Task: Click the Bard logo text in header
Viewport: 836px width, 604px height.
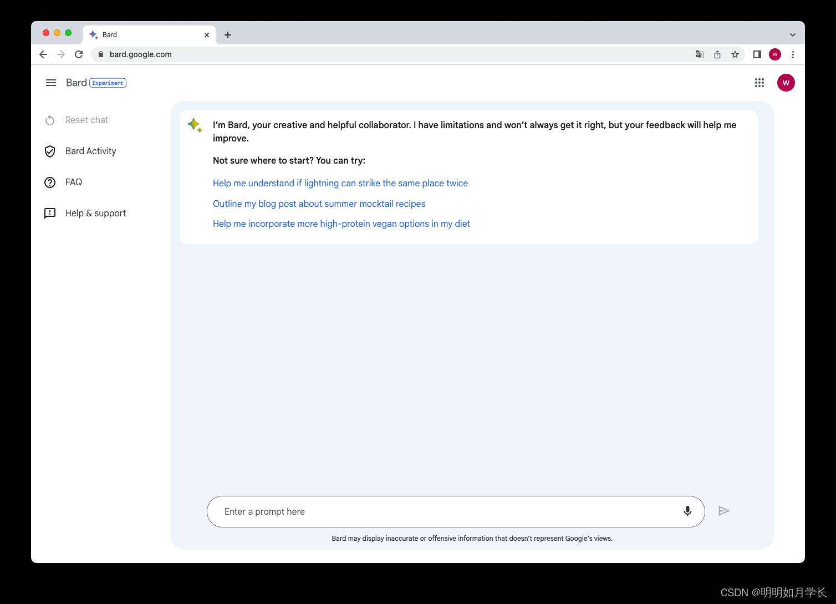Action: (x=76, y=83)
